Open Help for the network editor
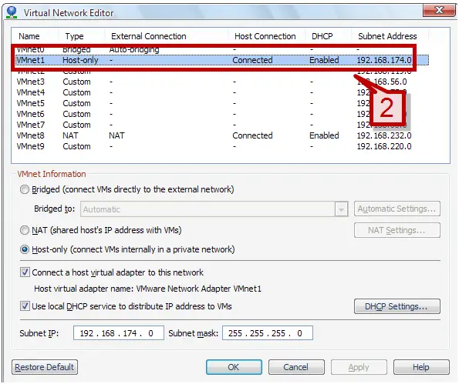 coord(421,367)
